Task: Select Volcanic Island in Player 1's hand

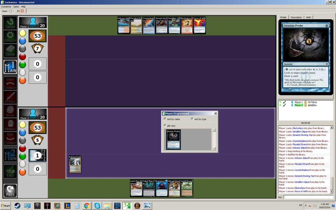Action: (x=124, y=25)
